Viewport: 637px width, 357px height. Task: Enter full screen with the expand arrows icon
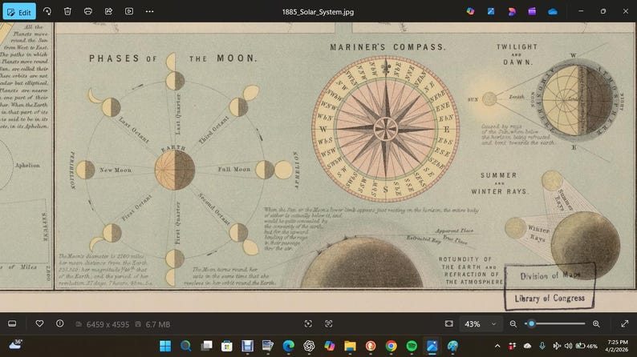625,323
